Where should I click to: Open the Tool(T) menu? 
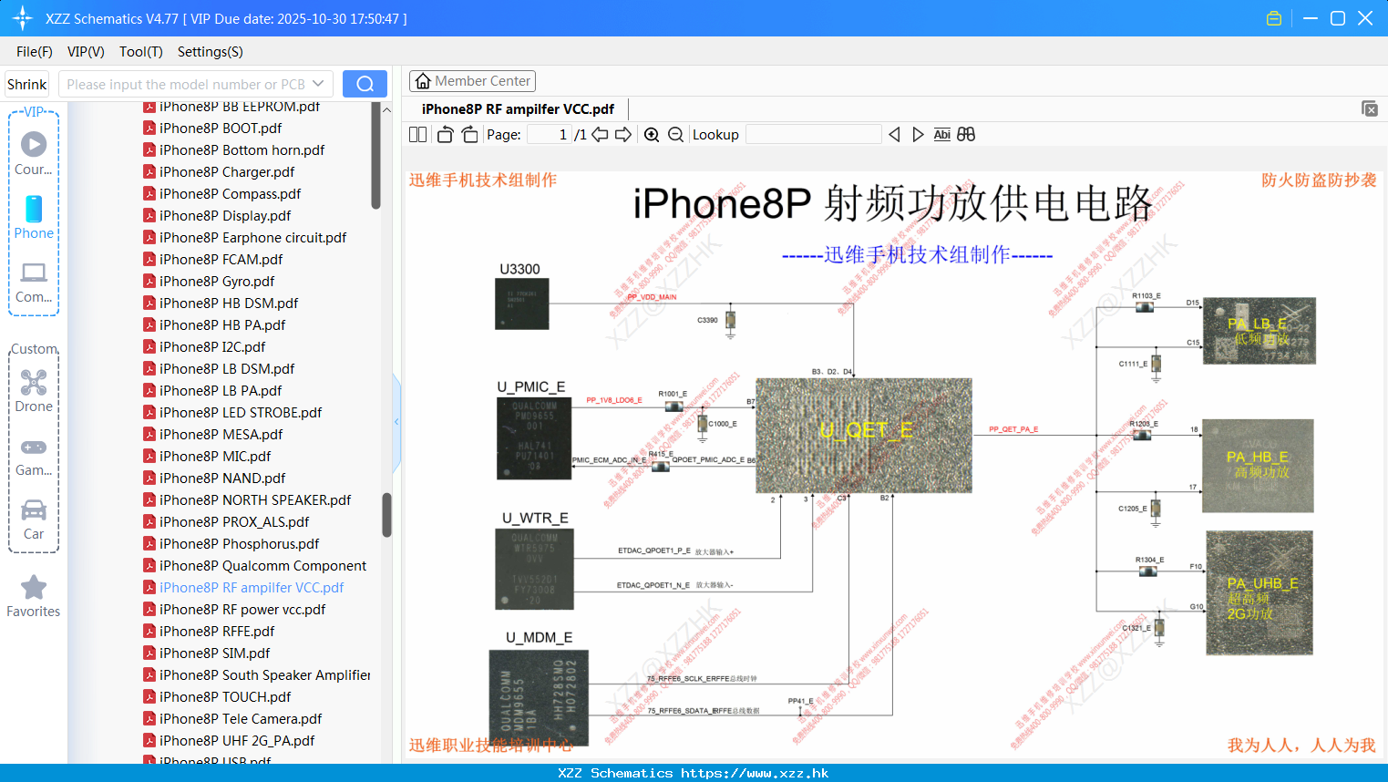141,52
